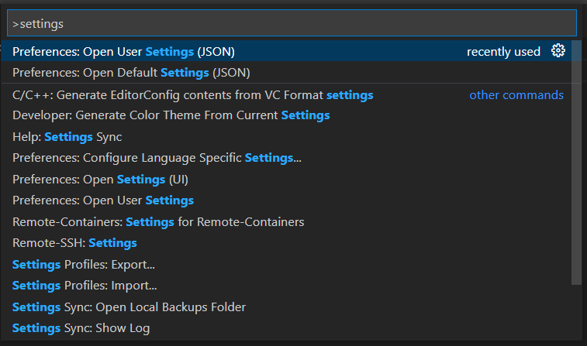Viewport: 587px width, 346px height.
Task: Choose Developer: Generate Color Theme From Current Settings
Action: 171,115
